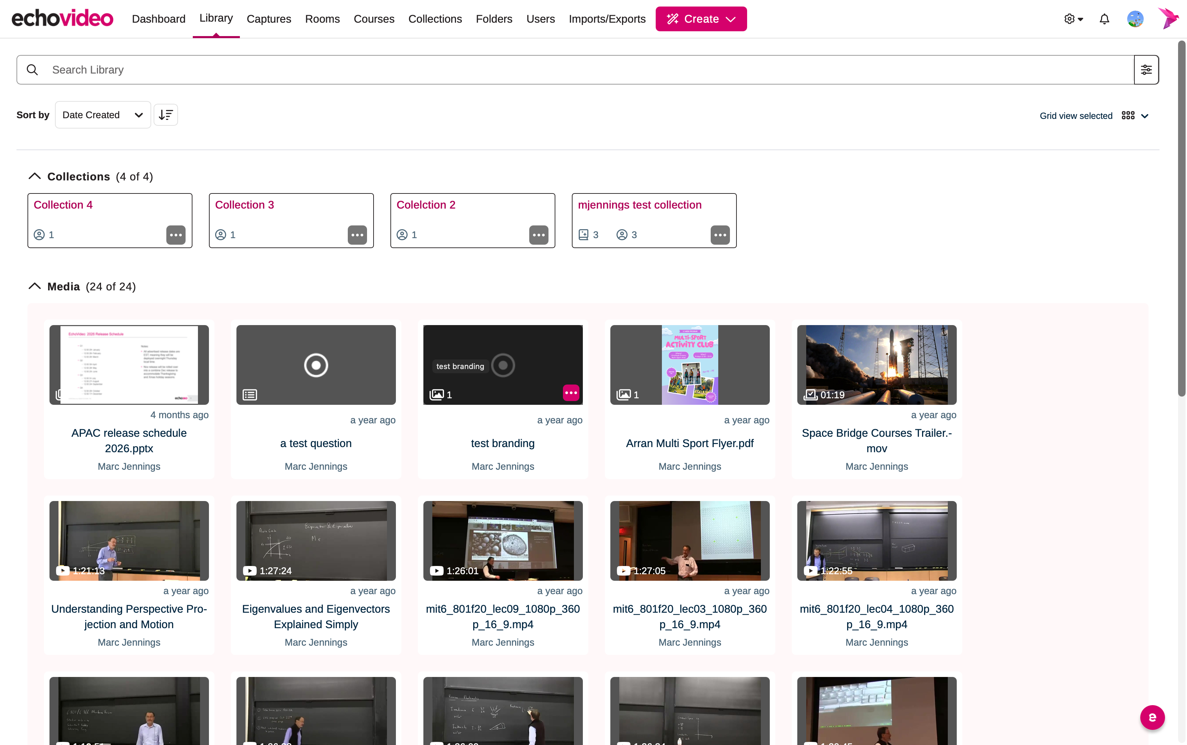The height and width of the screenshot is (745, 1187).
Task: Open test branding media options menu
Action: pyautogui.click(x=571, y=393)
